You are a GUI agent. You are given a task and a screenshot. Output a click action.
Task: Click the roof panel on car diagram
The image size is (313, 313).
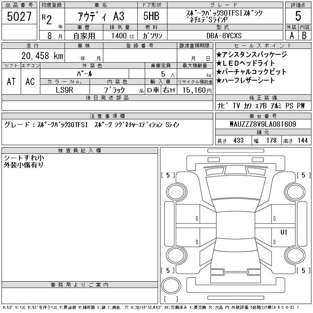(x=236, y=225)
